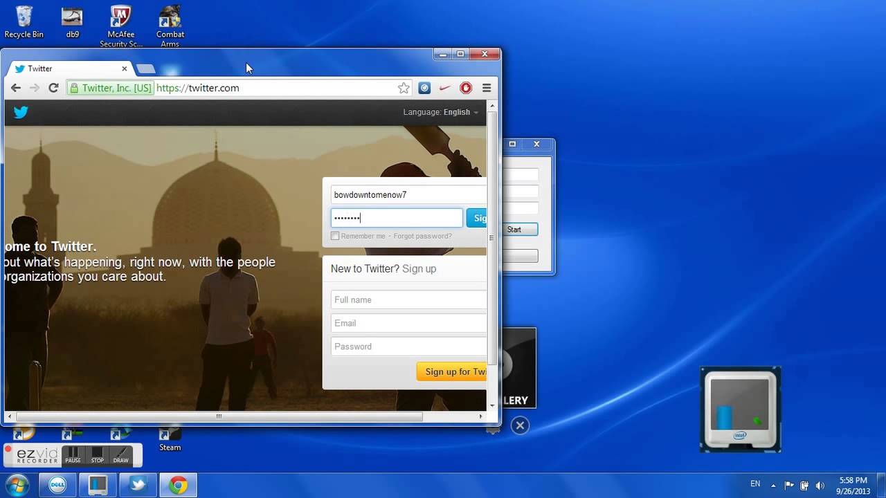Open McAfee Security Scan desktop shortcut
886x498 pixels.
(x=121, y=26)
